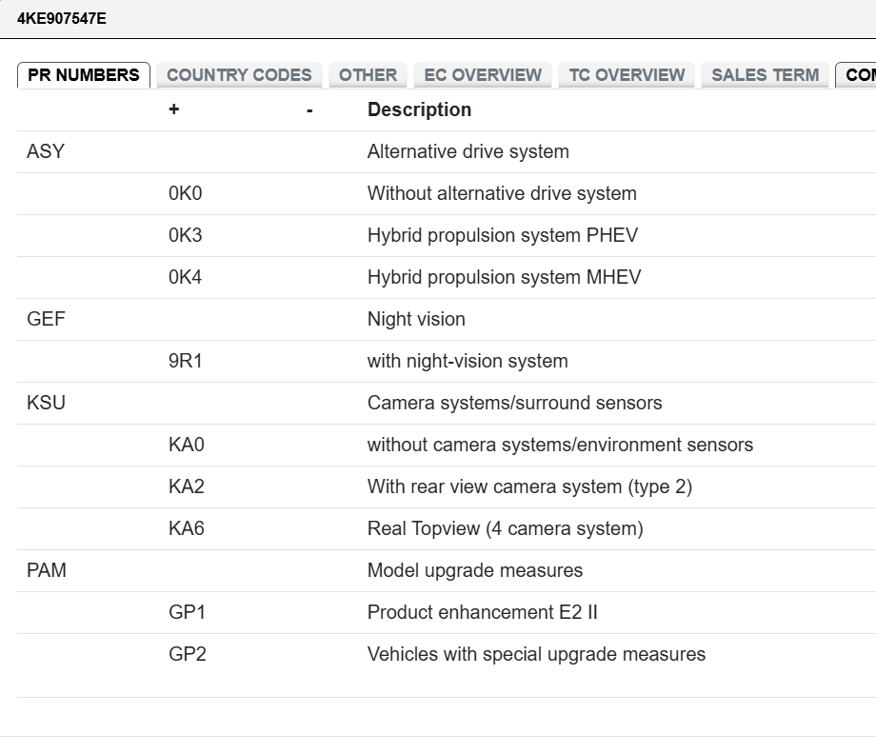Image resolution: width=876 pixels, height=754 pixels.
Task: Select the GEF Night vision row
Action: (x=447, y=320)
